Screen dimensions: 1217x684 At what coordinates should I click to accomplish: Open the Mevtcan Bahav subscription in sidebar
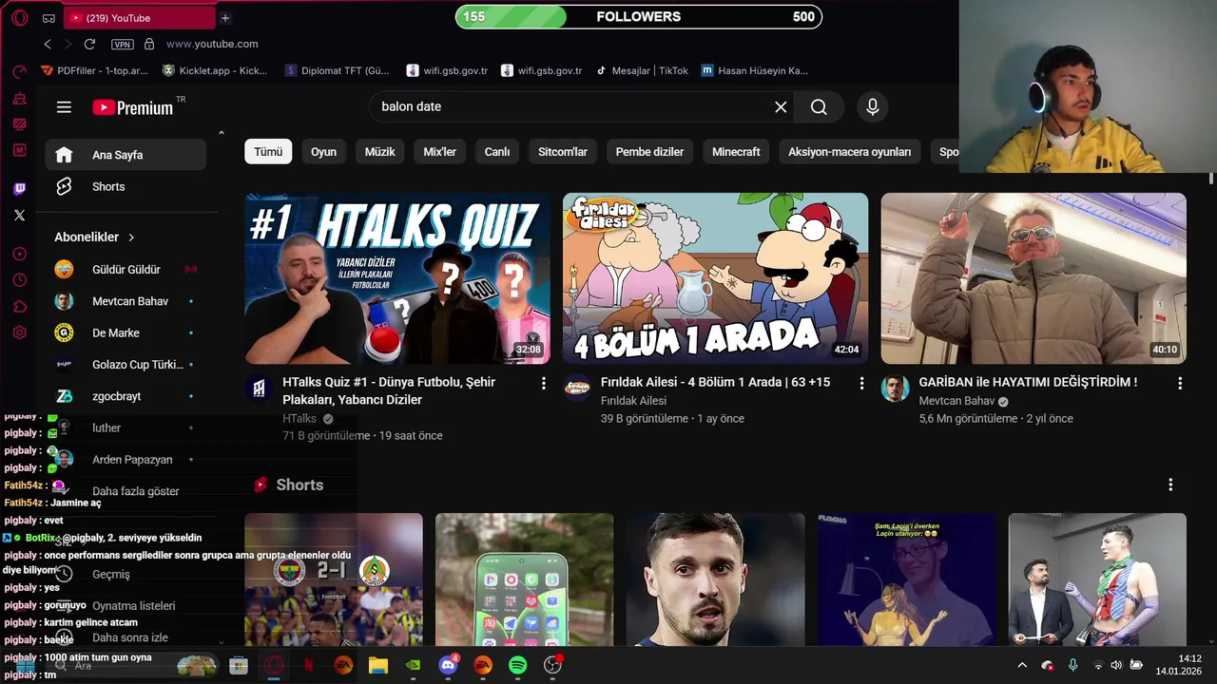click(x=126, y=301)
